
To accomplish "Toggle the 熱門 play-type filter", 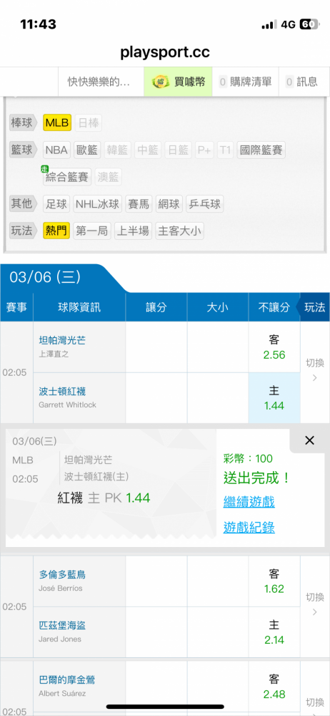I will coord(56,231).
